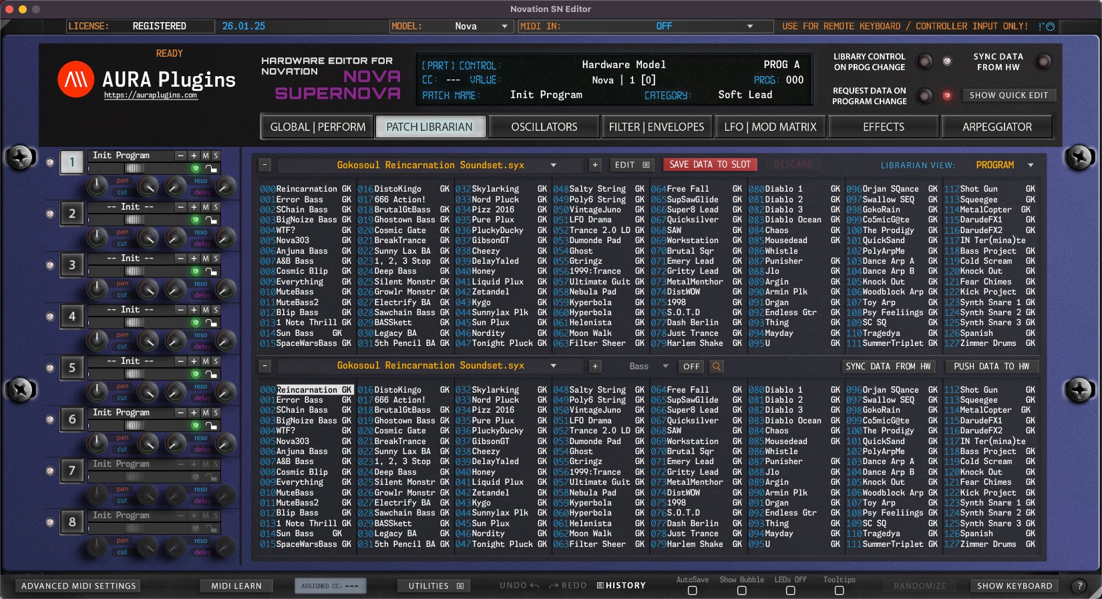
Task: Switch to the OSCILLATORS tab
Action: tap(544, 127)
